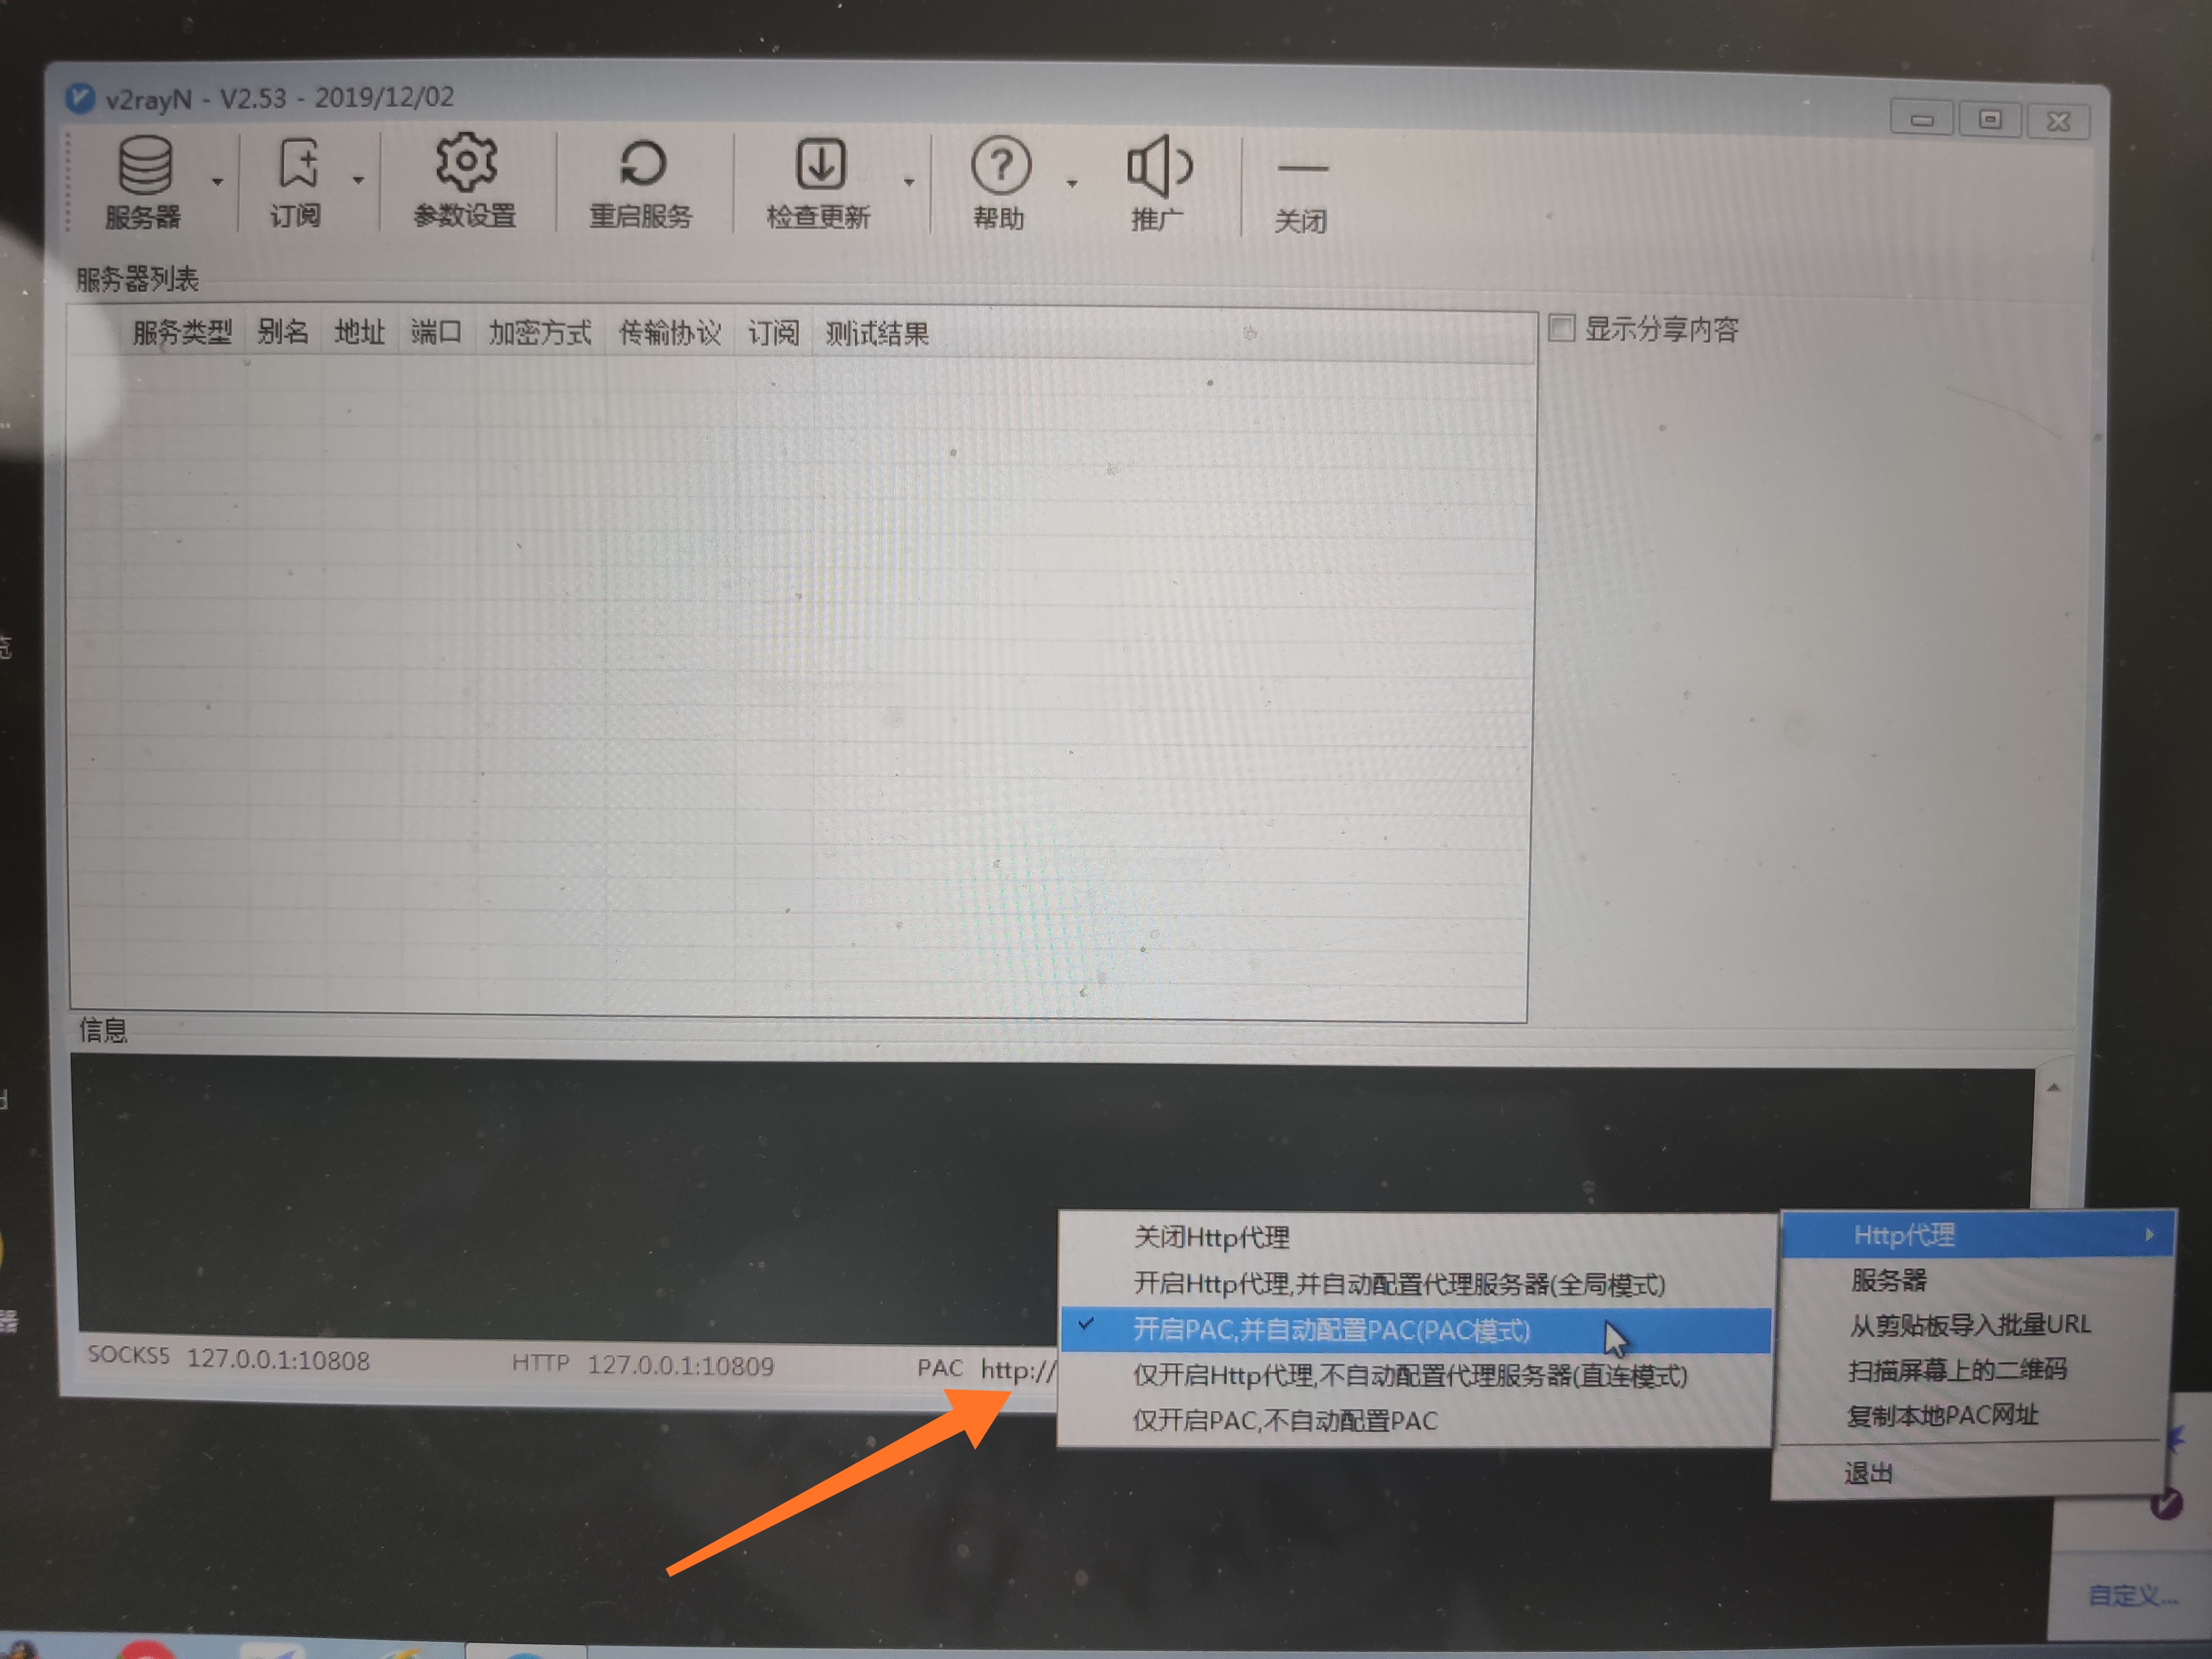Click SOCKS5 127.0.0.1:10808 status text
2212x1659 pixels.
tap(229, 1359)
